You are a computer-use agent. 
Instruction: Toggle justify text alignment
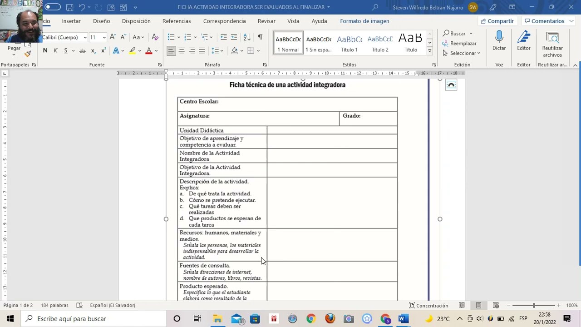[x=202, y=51]
